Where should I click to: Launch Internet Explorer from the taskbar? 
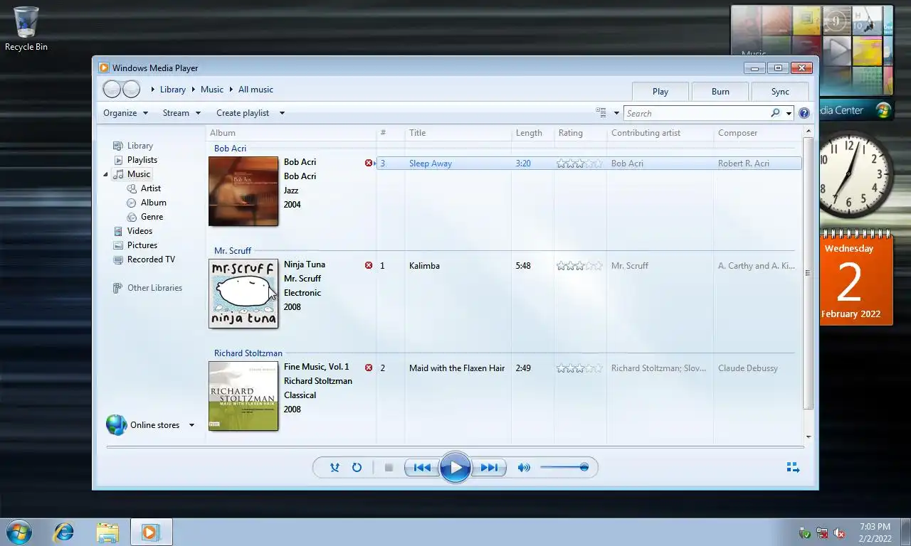64,532
